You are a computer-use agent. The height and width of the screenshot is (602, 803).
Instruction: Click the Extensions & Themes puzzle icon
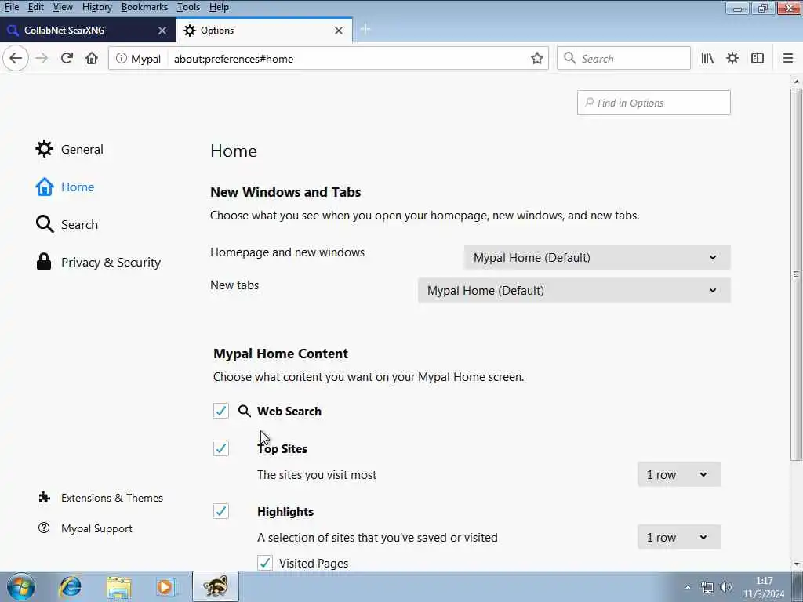[44, 498]
